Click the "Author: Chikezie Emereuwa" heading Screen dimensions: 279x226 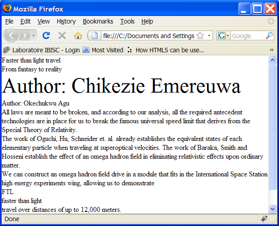(x=121, y=86)
